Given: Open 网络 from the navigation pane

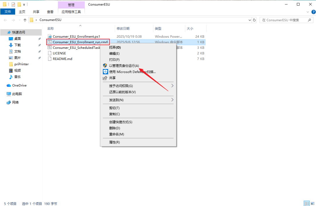Looking at the screenshot, I should point(15,102).
